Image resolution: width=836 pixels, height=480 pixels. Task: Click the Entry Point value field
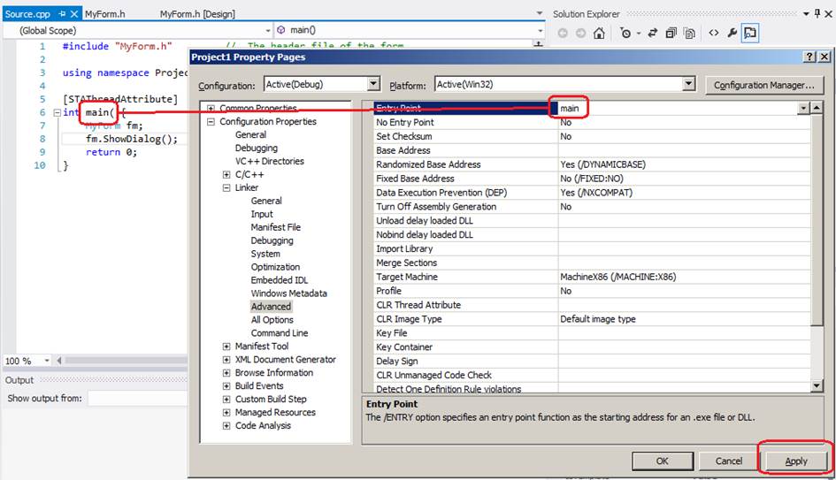677,108
